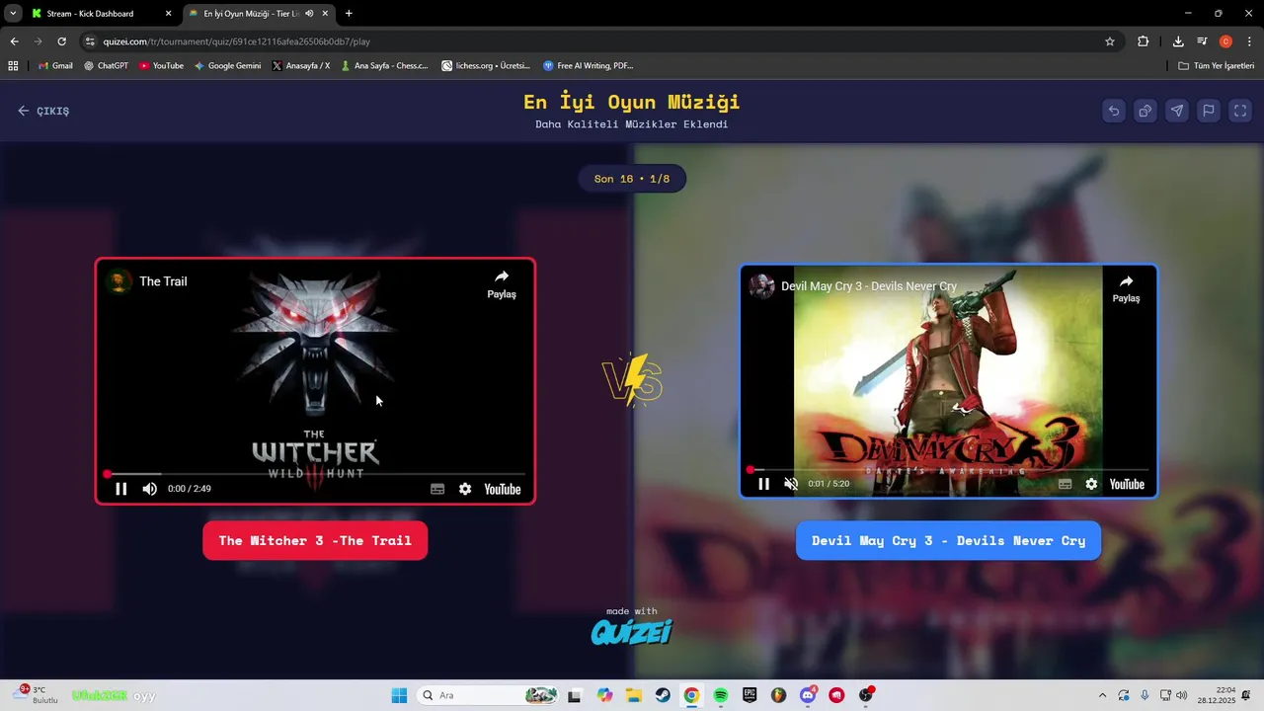Image resolution: width=1264 pixels, height=711 pixels.
Task: Open Devils Never Cry on YouTube via logo
Action: click(x=1127, y=484)
